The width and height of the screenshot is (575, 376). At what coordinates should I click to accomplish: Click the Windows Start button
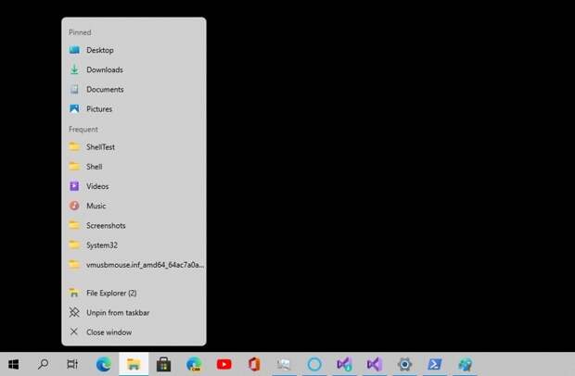click(14, 364)
